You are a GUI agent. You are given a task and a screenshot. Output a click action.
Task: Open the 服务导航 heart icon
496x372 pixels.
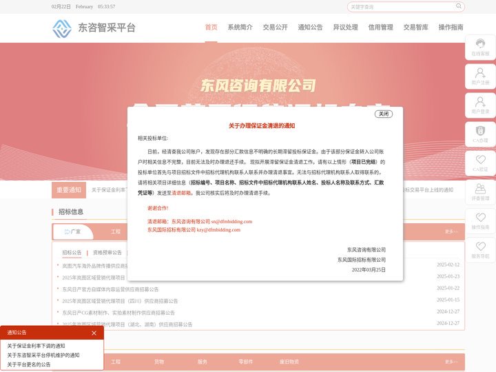(x=480, y=246)
